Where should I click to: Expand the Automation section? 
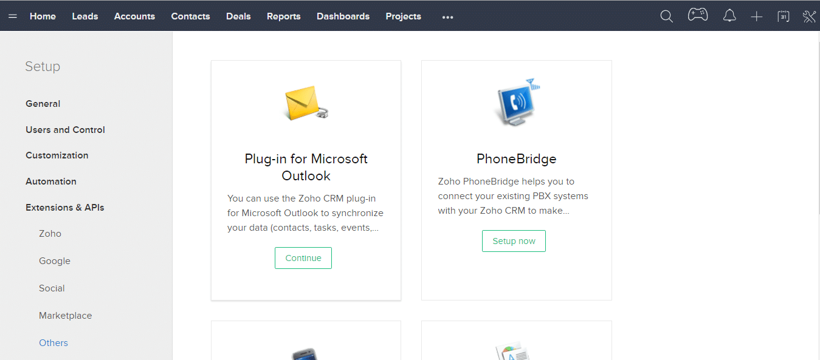(51, 182)
